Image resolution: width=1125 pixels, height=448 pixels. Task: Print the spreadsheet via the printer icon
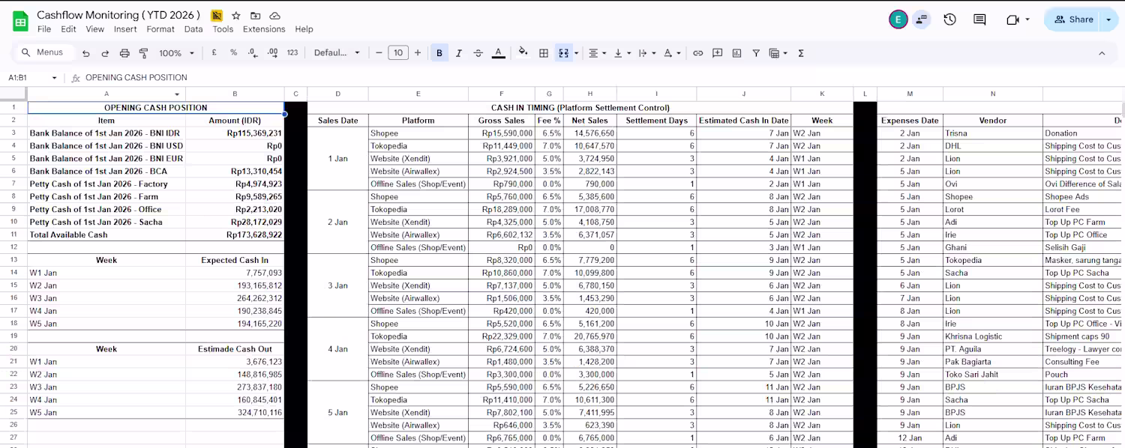click(x=124, y=53)
